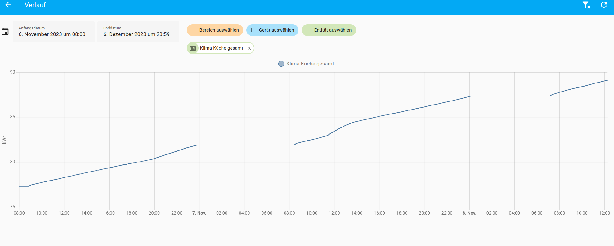Click the 7. Nov. axis marker
Screen dimensions: 614x246
[199, 213]
